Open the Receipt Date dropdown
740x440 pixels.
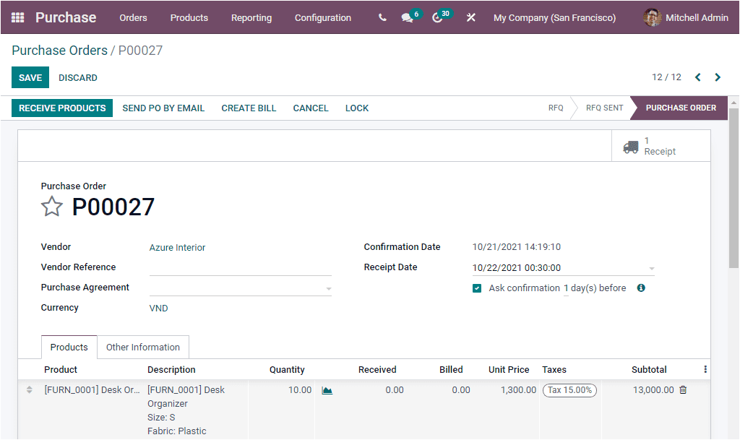(650, 267)
